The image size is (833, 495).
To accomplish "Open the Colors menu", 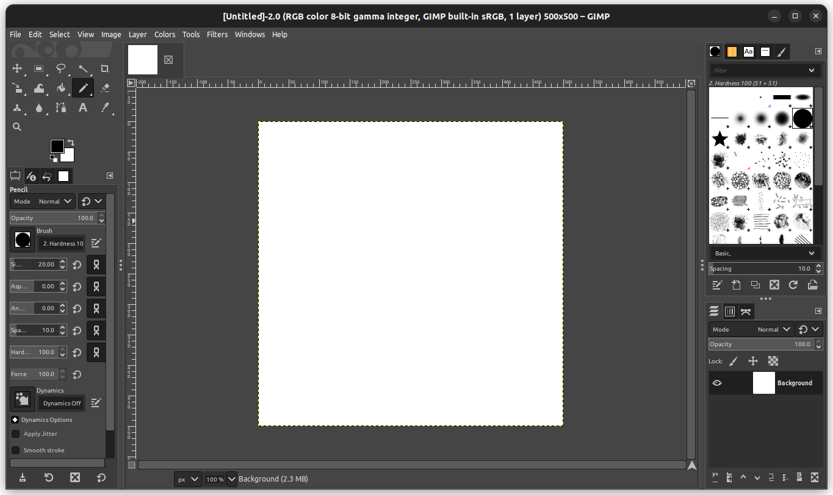I will [164, 35].
